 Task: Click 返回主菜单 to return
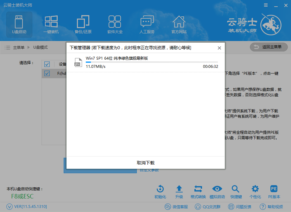[269, 47]
